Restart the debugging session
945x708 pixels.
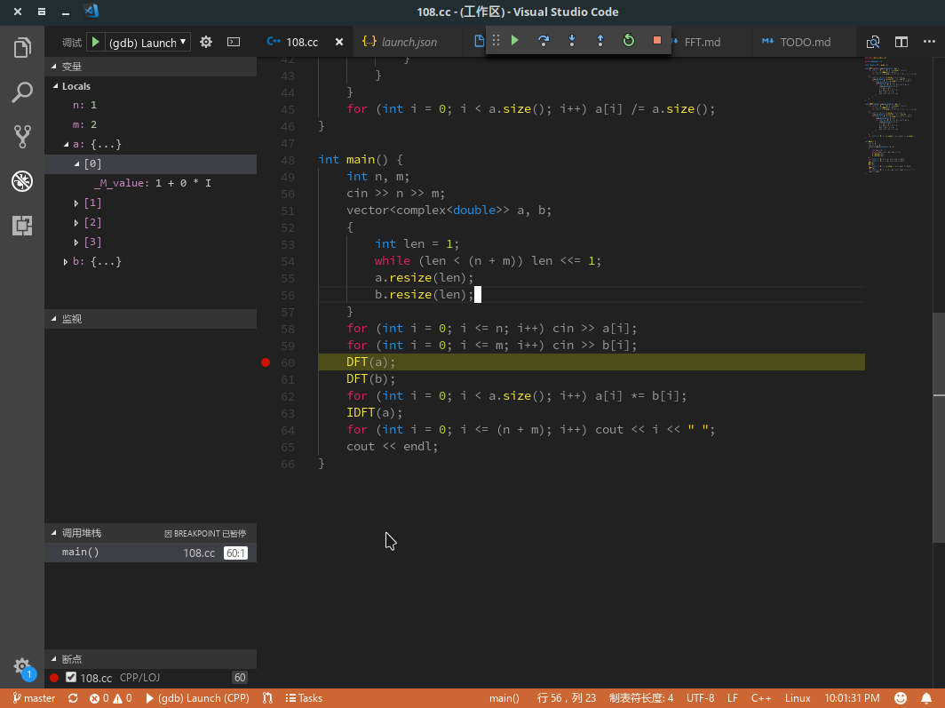(629, 41)
